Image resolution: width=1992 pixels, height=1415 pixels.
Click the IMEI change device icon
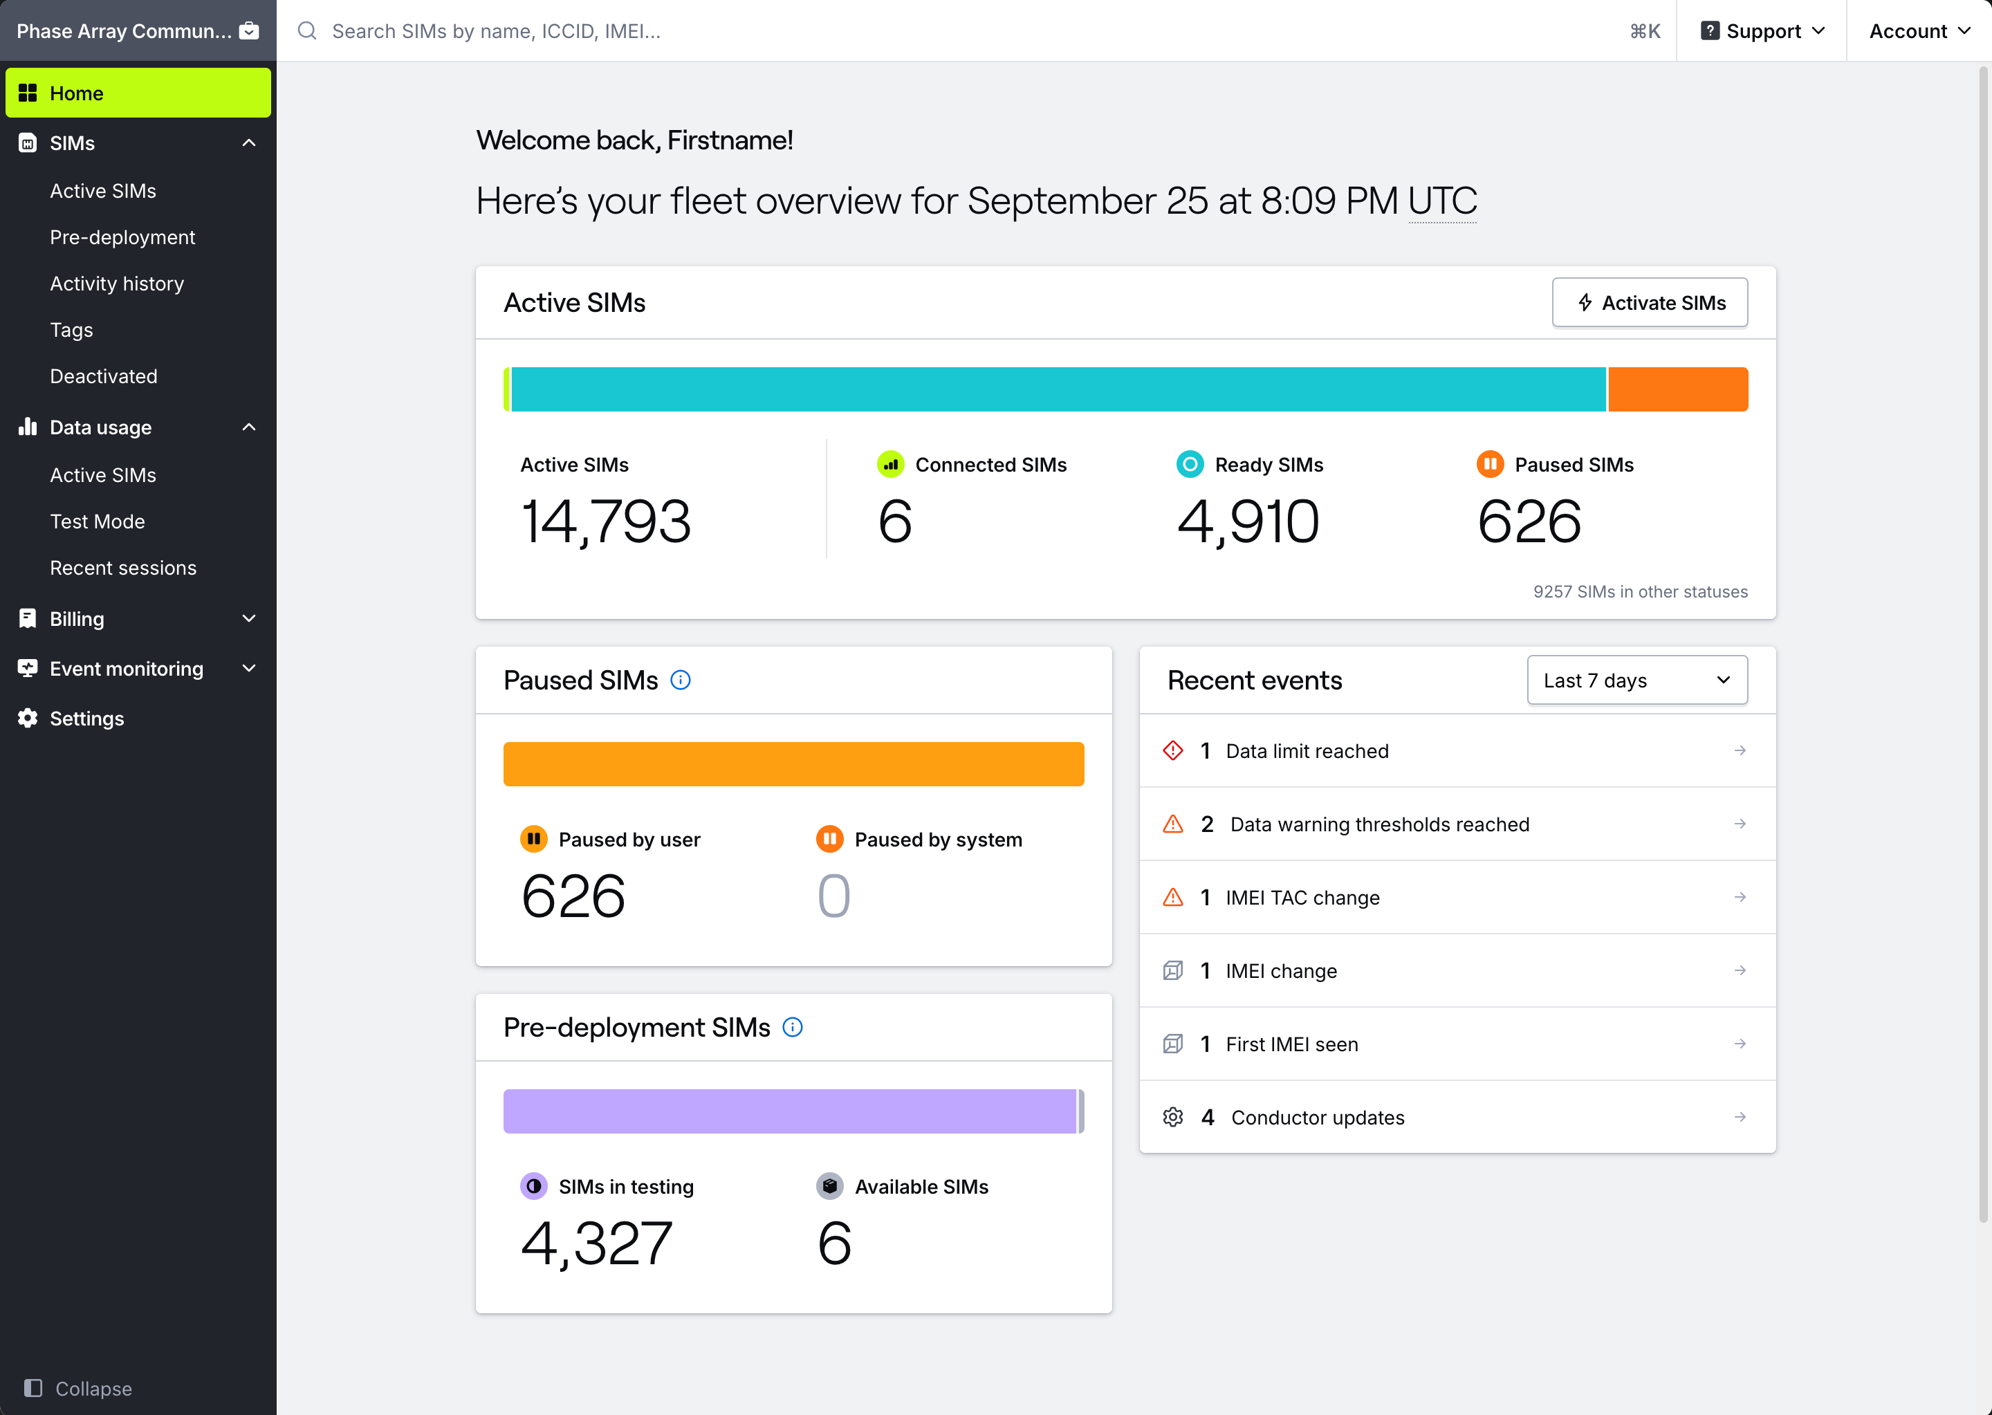[x=1173, y=970]
